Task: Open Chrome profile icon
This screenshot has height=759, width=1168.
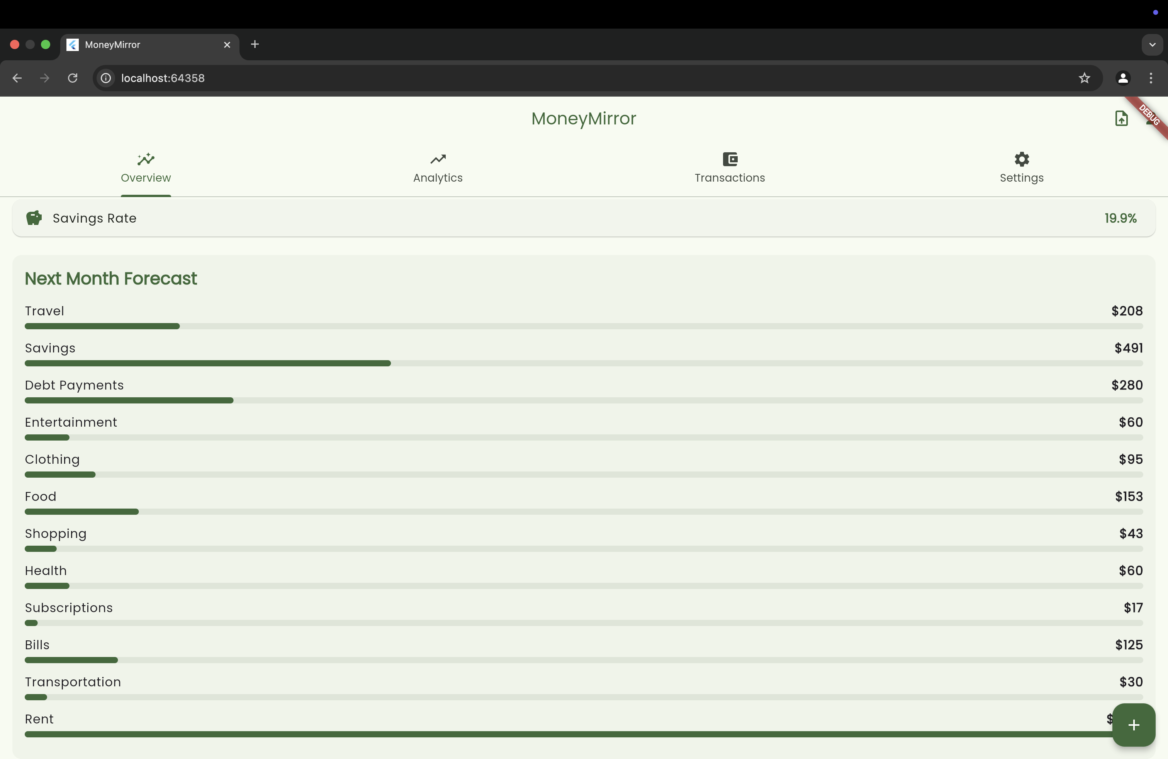Action: coord(1122,78)
